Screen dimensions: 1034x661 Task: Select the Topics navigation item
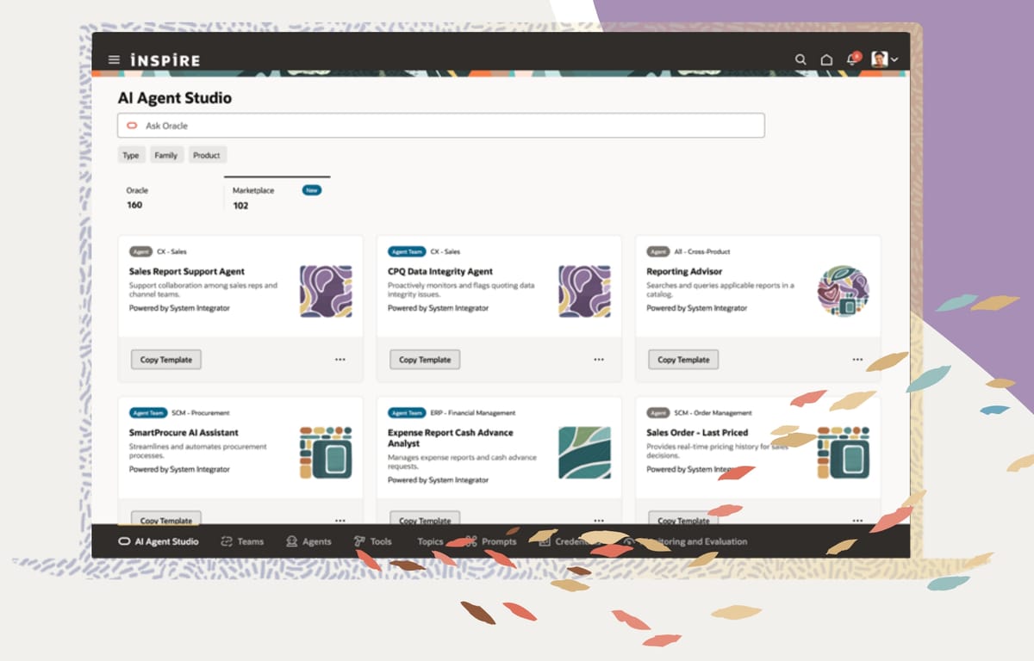(431, 541)
